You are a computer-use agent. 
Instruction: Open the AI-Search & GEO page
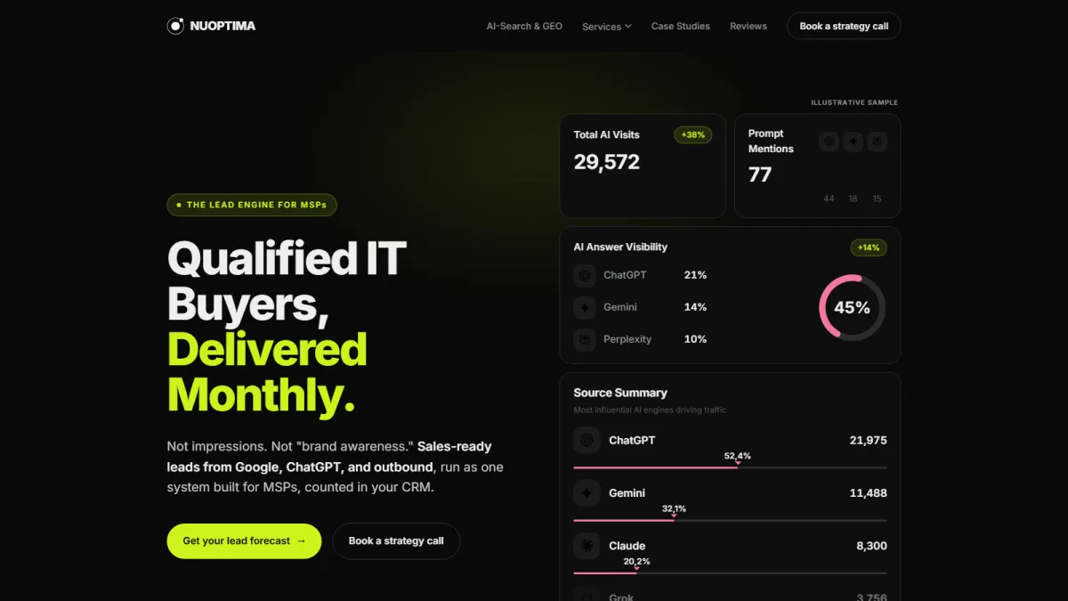click(524, 26)
